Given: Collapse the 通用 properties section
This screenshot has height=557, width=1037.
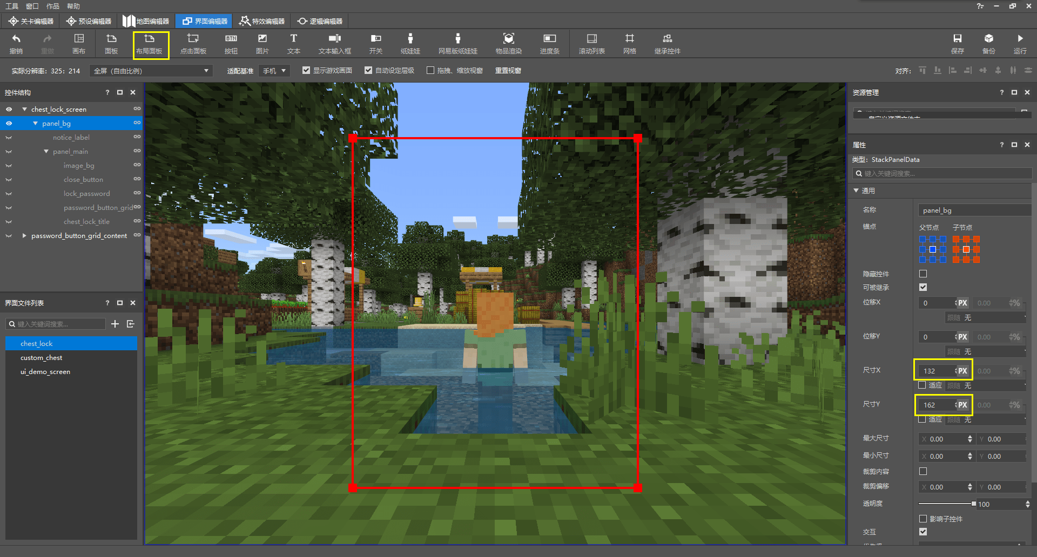Looking at the screenshot, I should pos(856,191).
